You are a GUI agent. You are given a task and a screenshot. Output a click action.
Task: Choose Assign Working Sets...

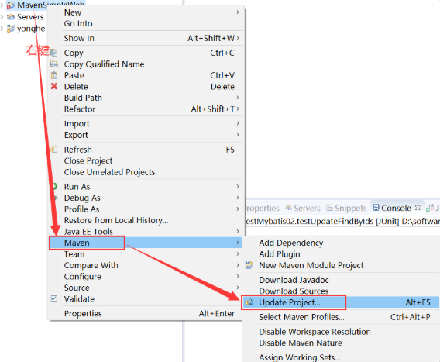point(300,357)
